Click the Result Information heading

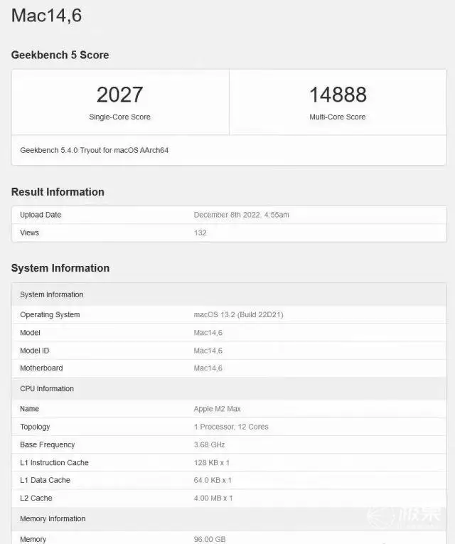pyautogui.click(x=58, y=192)
